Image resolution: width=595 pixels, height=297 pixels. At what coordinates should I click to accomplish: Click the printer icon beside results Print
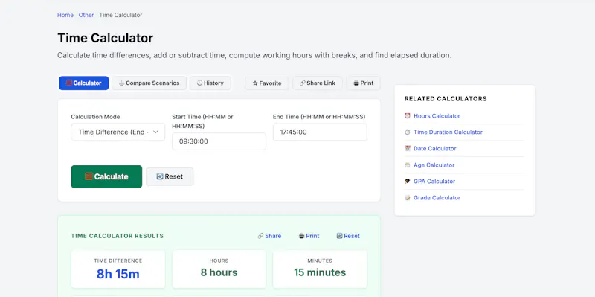[x=301, y=236]
